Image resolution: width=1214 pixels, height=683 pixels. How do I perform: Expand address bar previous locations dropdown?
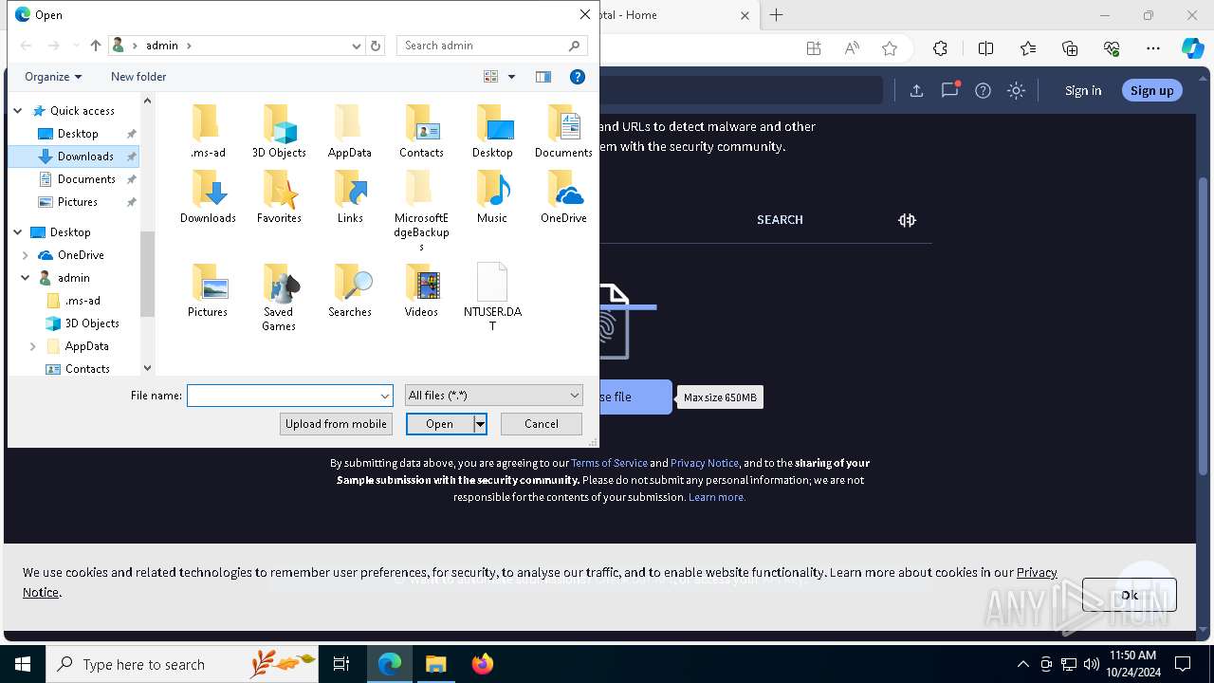(357, 46)
